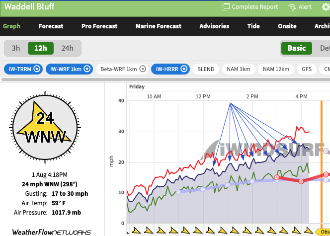Open the Tide tab
The width and height of the screenshot is (330, 236).
coord(253,26)
